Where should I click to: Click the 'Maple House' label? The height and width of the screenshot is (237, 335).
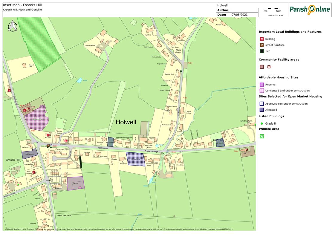coord(161,64)
